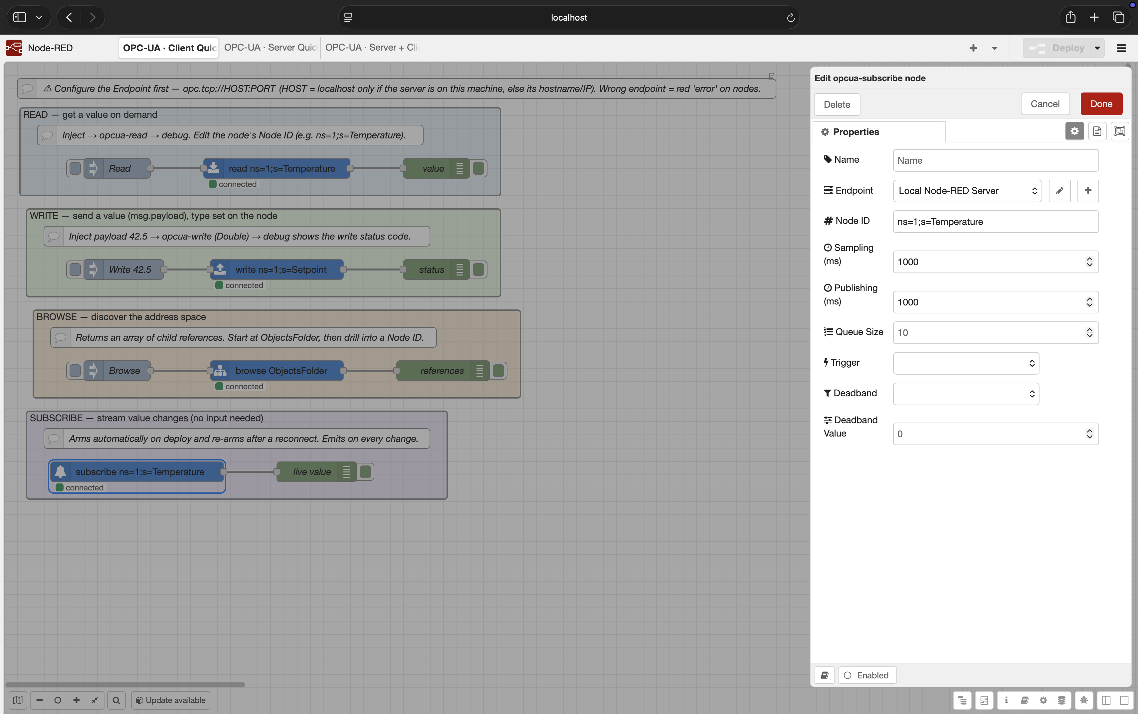The image size is (1138, 714).
Task: Open the Deadband type dropdown
Action: coord(966,394)
